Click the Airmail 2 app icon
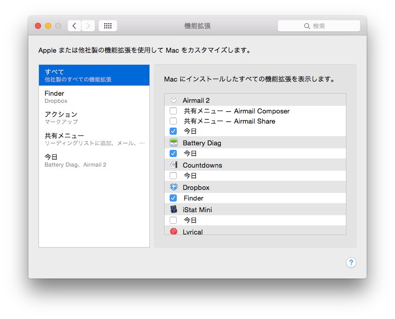Image resolution: width=395 pixels, height=319 pixels. point(174,100)
